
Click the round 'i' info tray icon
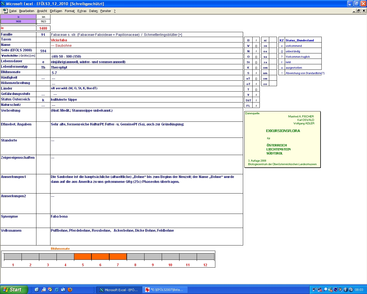[345, 290]
